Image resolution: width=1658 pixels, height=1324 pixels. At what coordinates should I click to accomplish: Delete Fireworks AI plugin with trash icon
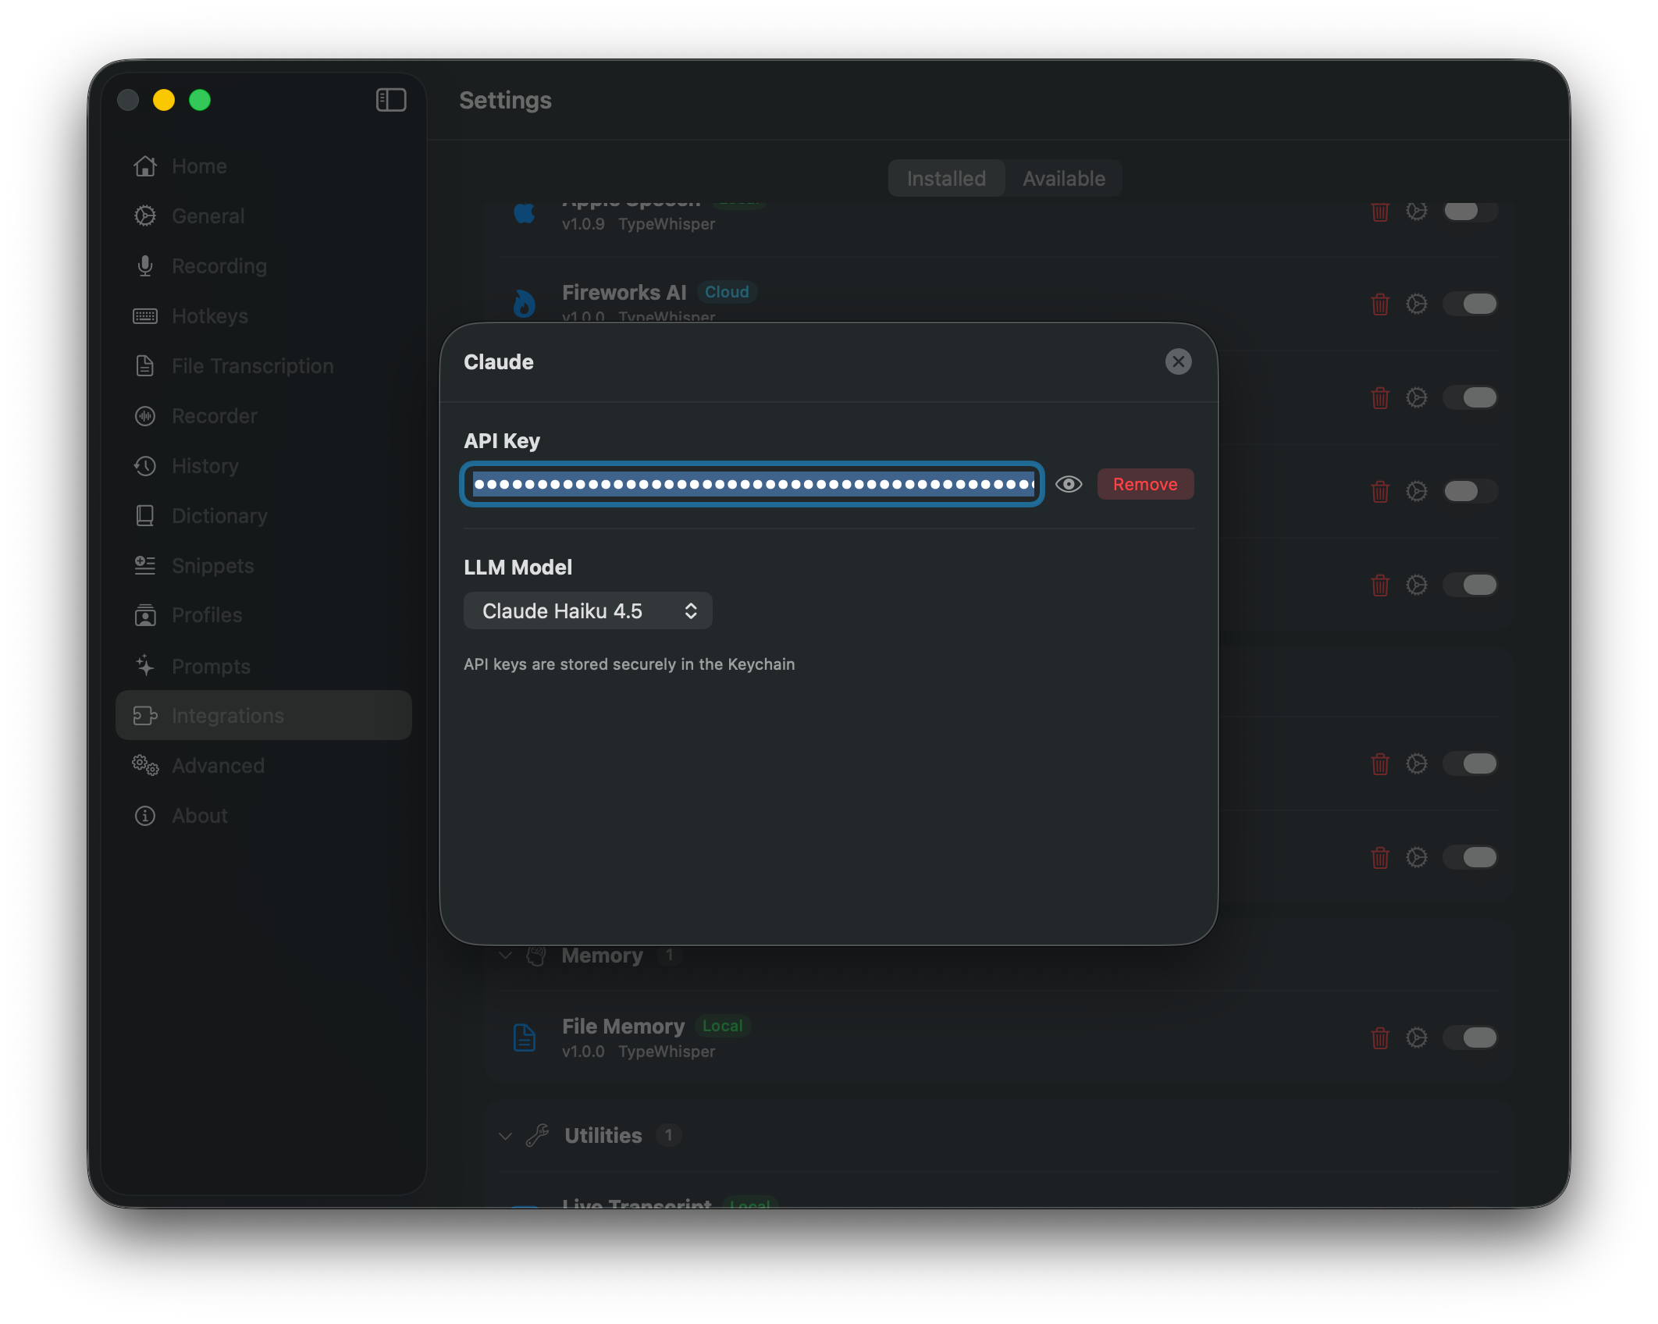pyautogui.click(x=1379, y=304)
